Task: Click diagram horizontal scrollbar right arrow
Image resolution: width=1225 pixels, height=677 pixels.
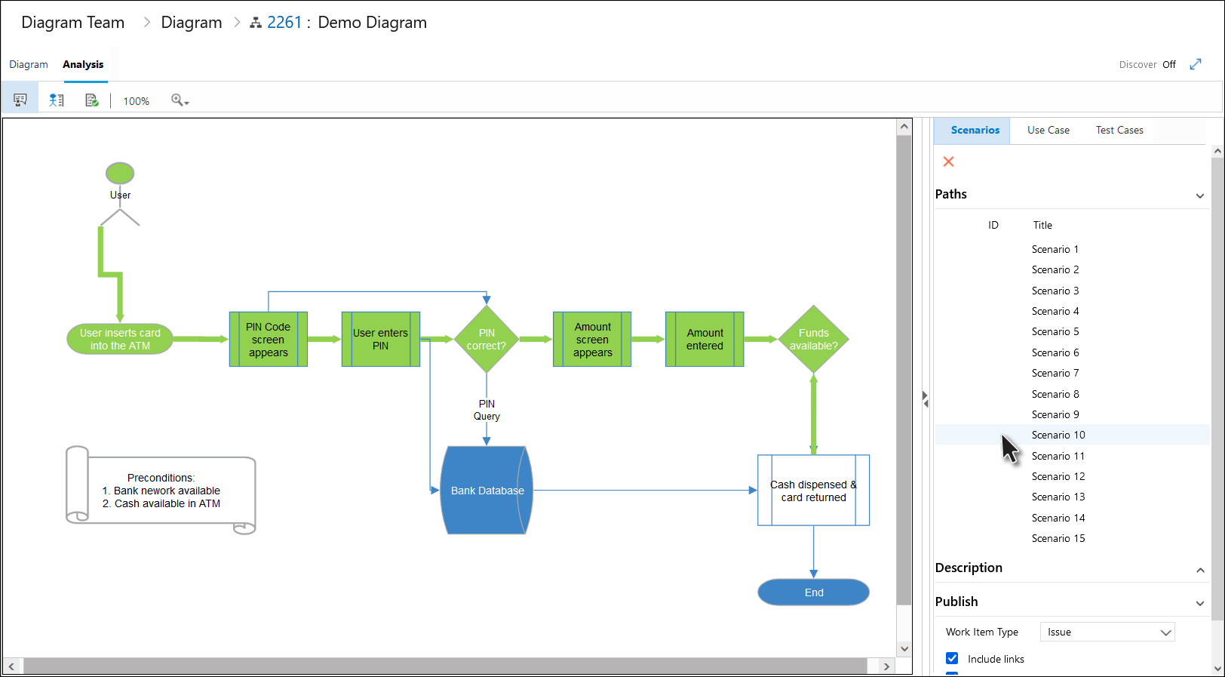Action: click(887, 666)
